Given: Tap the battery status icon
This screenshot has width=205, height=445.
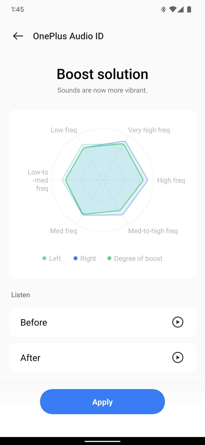Looking at the screenshot, I should [189, 9].
